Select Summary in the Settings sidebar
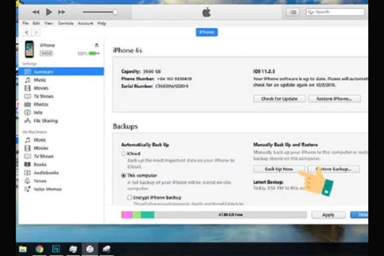This screenshot has width=384, height=256. [61, 71]
